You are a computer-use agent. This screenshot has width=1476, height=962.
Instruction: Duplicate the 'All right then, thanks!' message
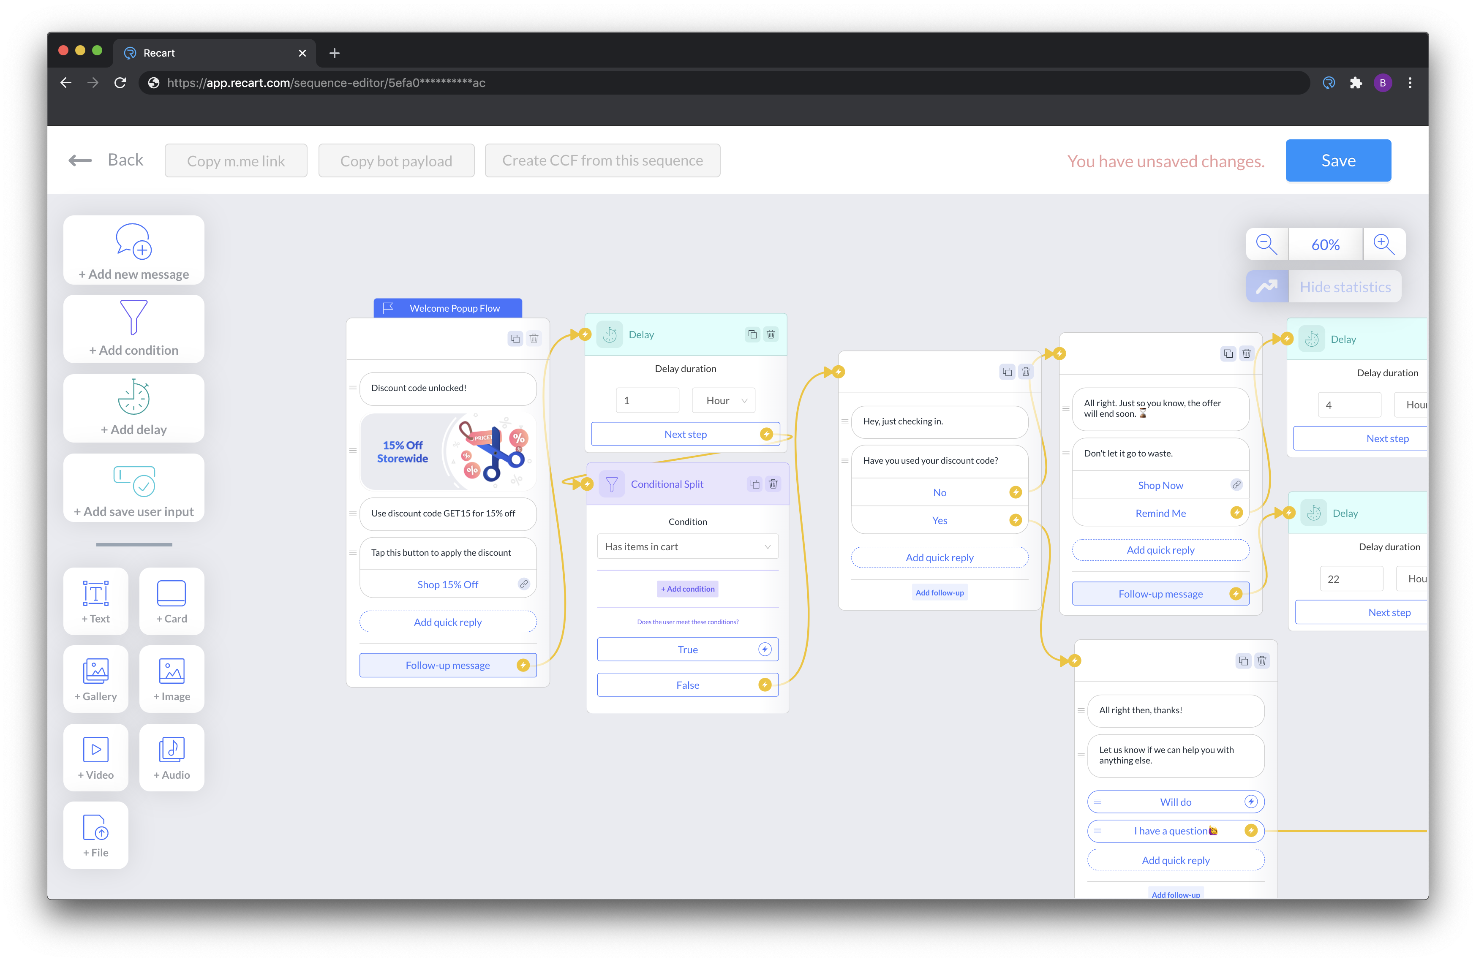coord(1243,661)
